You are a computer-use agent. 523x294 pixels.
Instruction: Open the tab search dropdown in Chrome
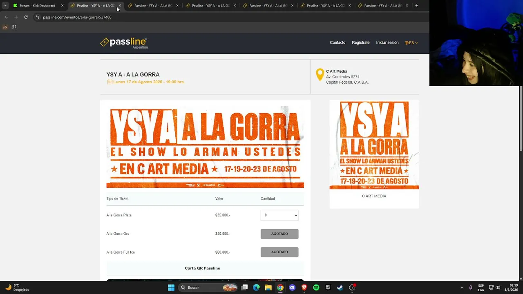tap(5, 6)
